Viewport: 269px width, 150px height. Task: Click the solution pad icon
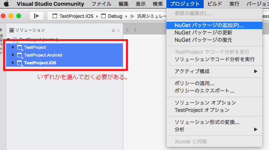click(12, 30)
